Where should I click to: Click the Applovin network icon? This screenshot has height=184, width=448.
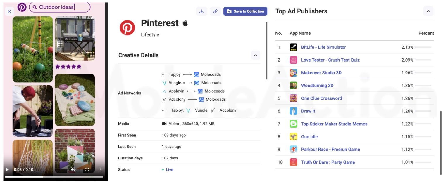[164, 91]
